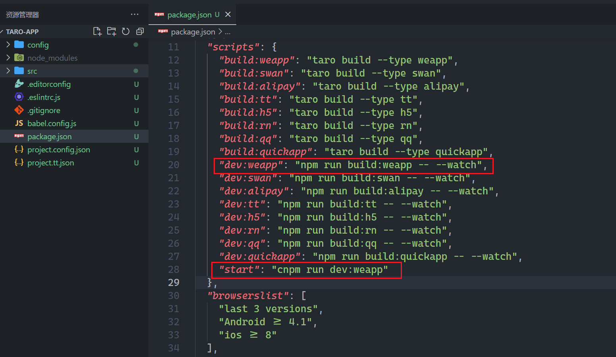Click the "build:quickapp" key

[266, 152]
